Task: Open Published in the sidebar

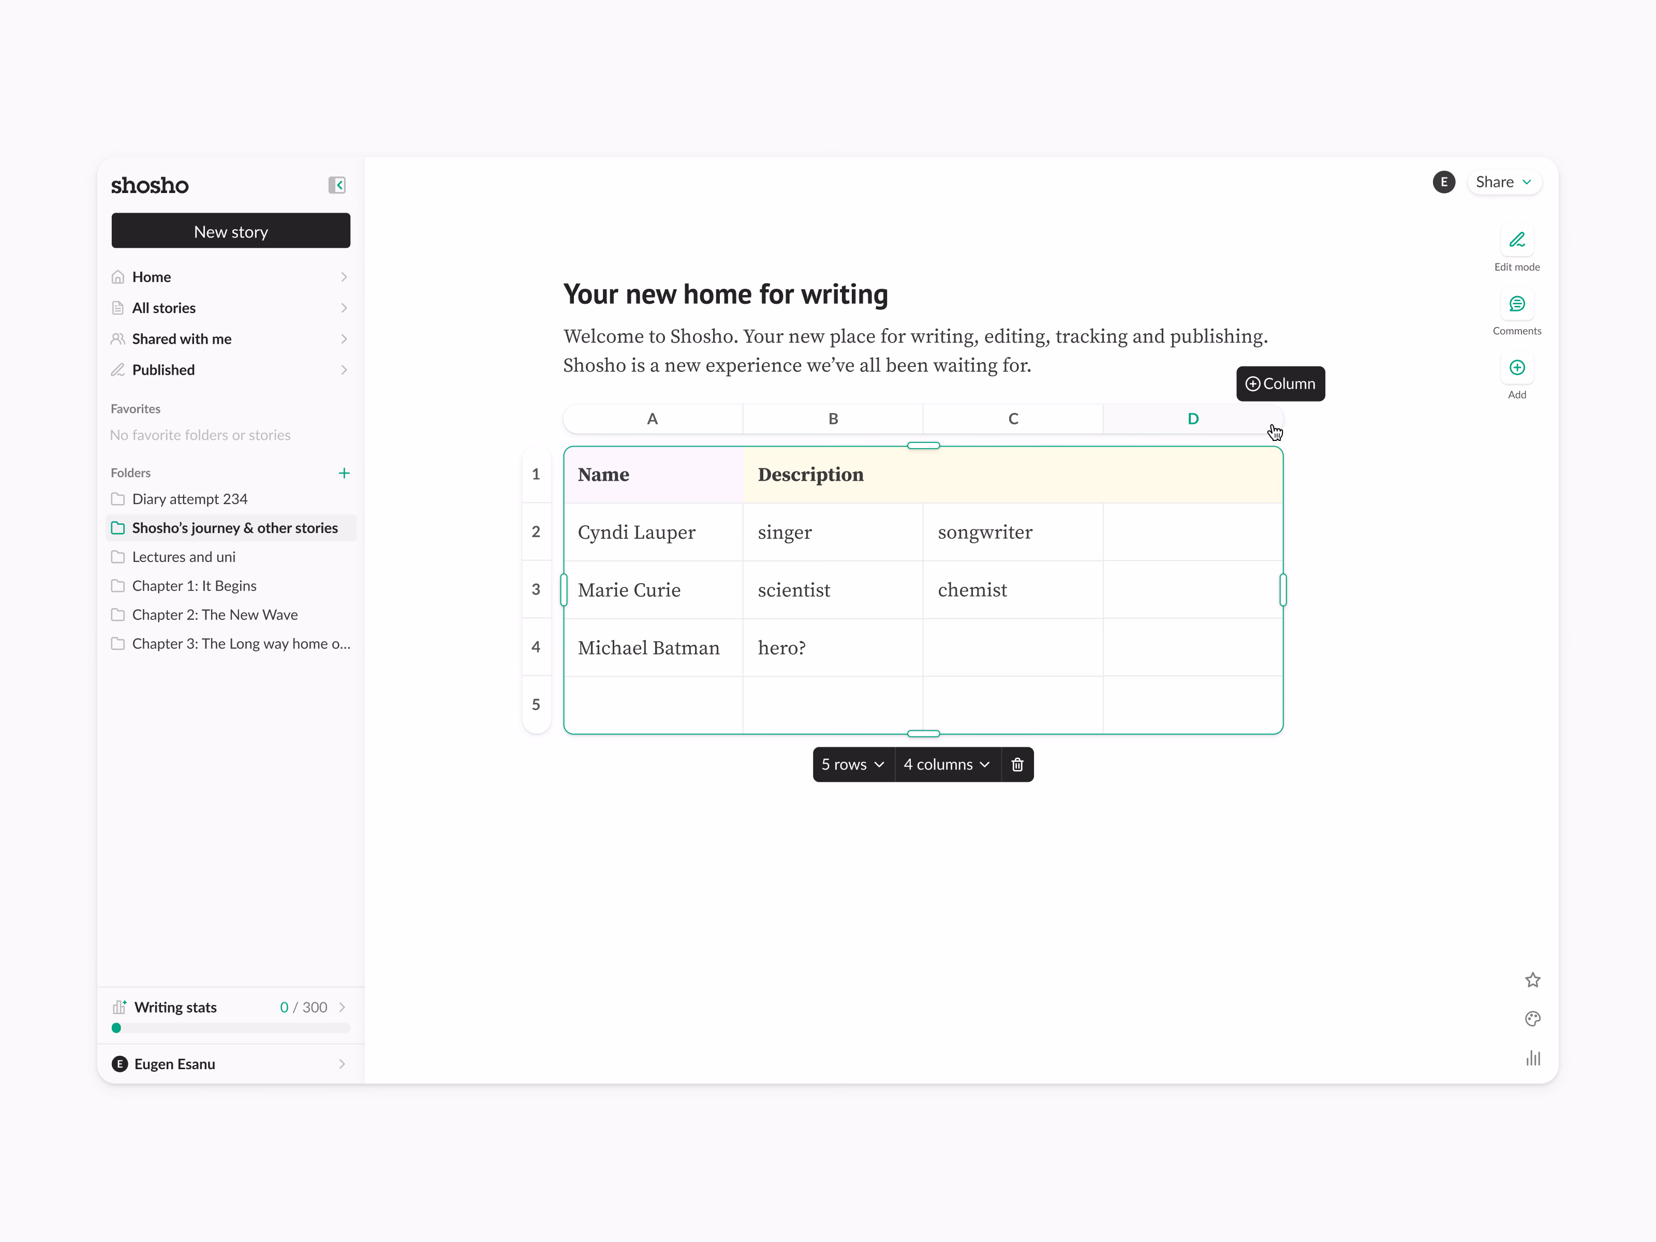Action: click(x=231, y=370)
